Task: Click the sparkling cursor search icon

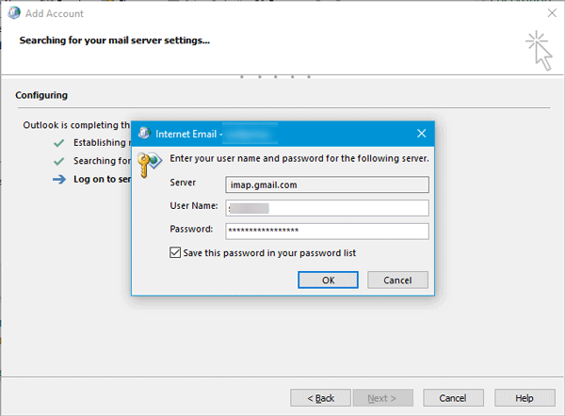Action: coord(540,49)
